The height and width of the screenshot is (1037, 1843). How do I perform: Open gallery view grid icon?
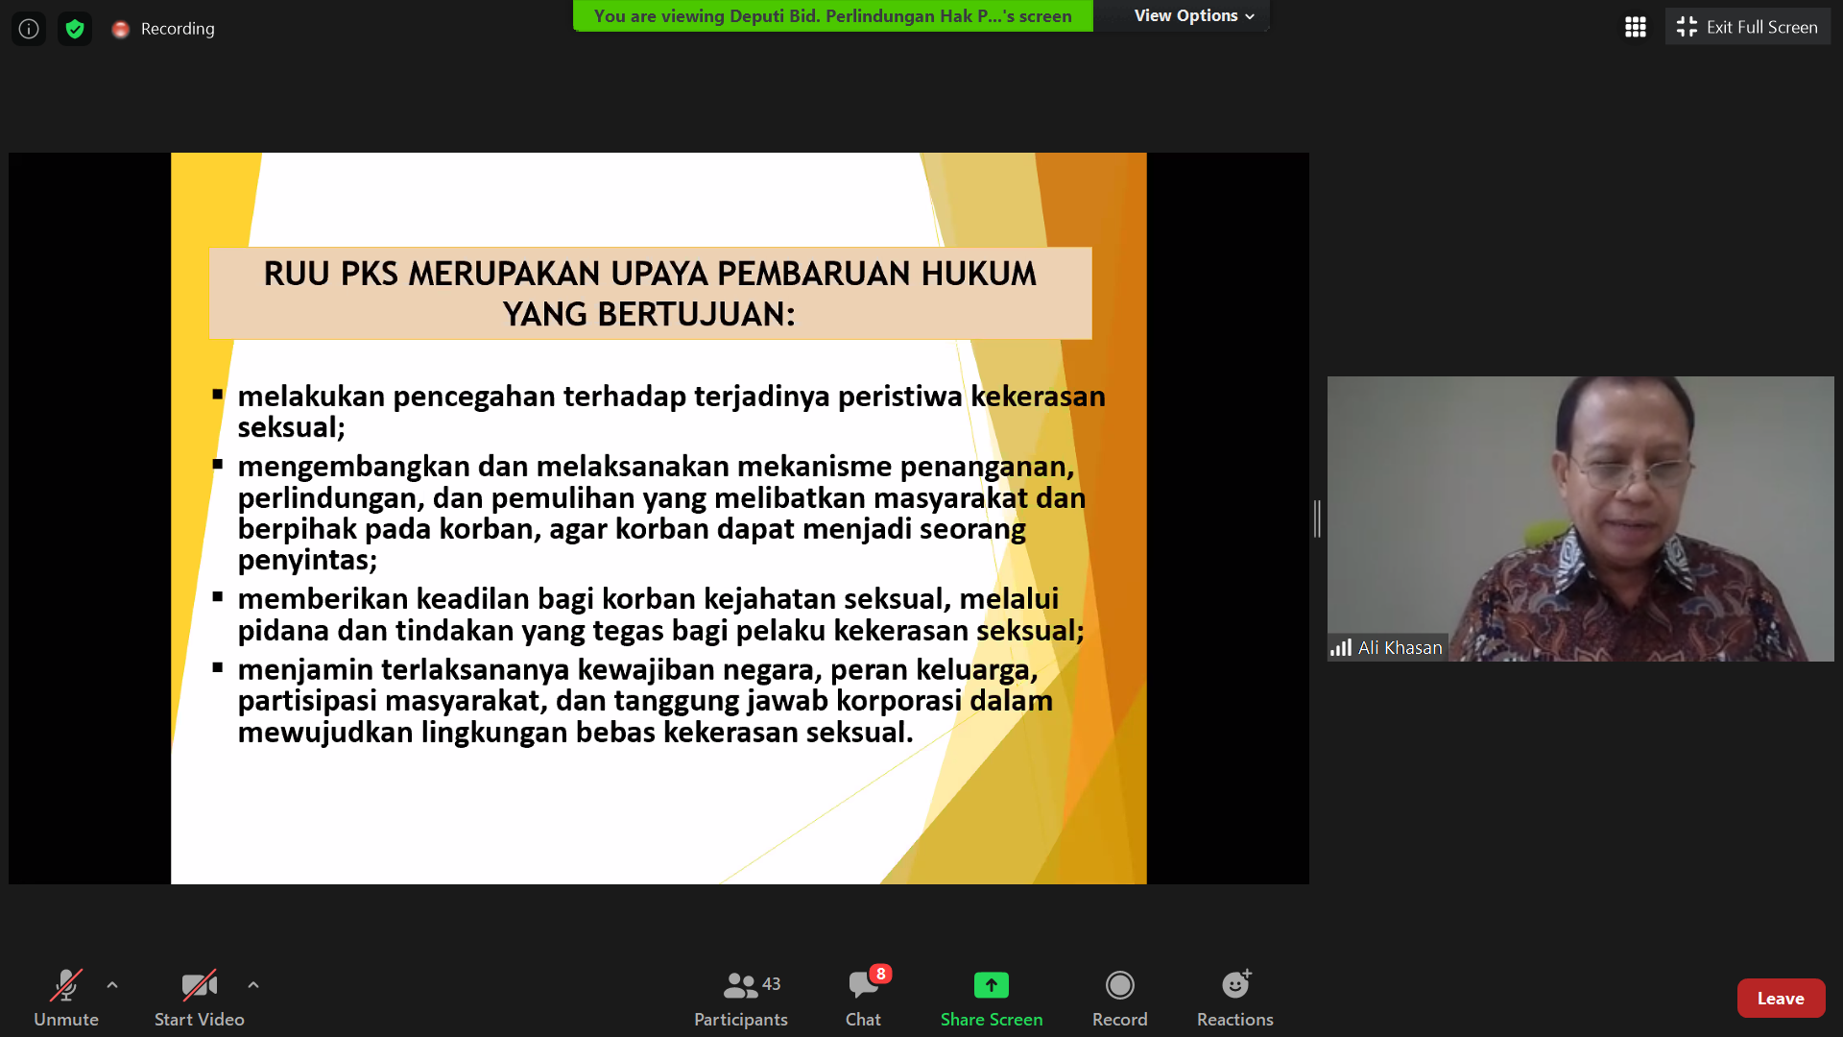point(1636,27)
